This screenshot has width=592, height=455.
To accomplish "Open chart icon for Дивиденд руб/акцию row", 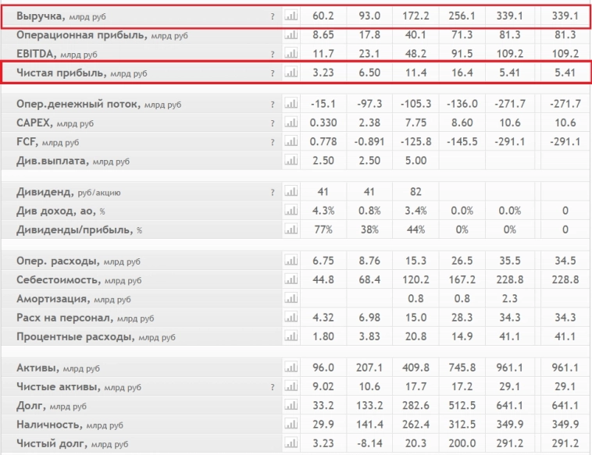I will click(x=291, y=192).
